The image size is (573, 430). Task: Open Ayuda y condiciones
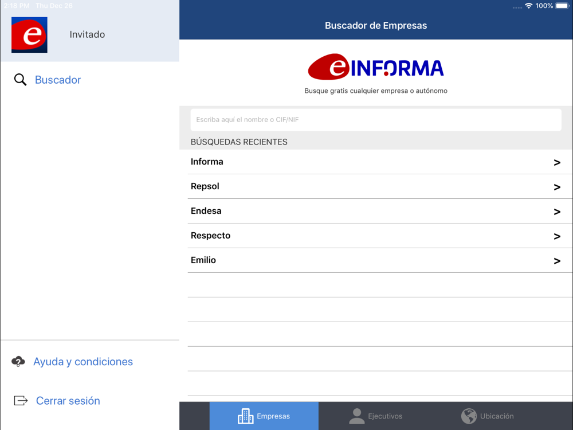click(83, 362)
